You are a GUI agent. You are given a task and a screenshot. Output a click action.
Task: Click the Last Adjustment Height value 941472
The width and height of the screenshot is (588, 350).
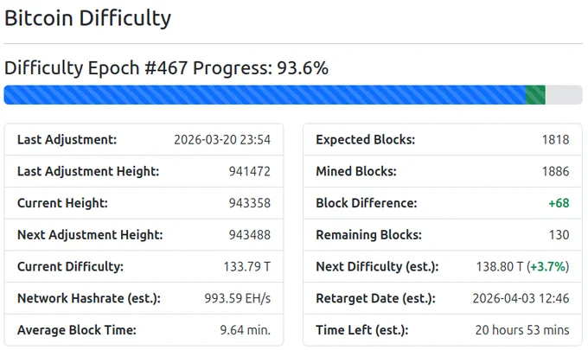(249, 171)
